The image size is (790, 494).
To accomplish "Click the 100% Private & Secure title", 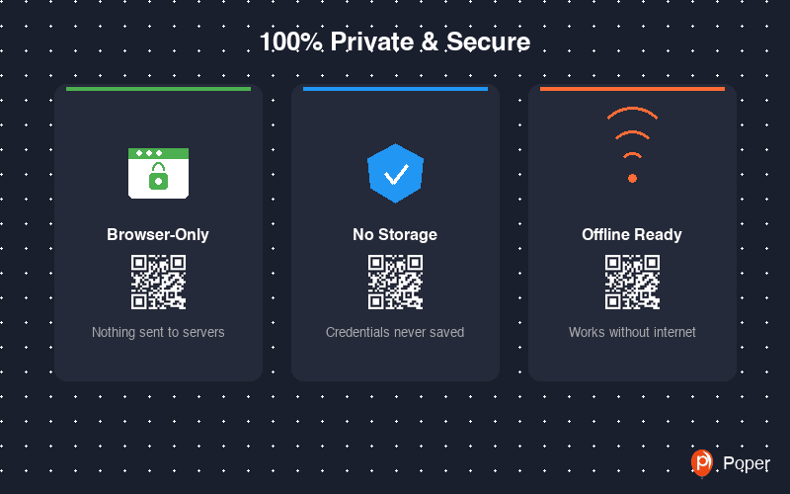I will click(x=395, y=42).
